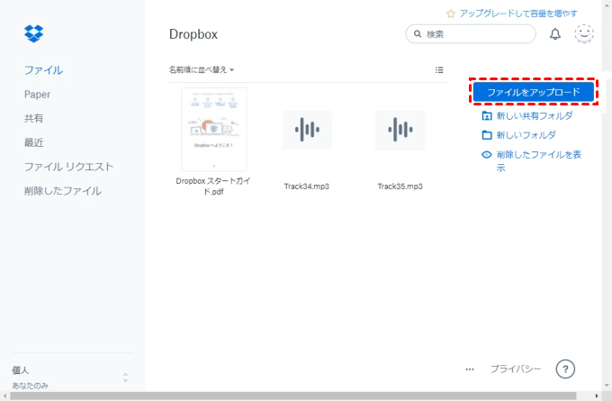Expand the 名前順に並べ替え sort dropdown
Screen dimensions: 612x401
(x=202, y=69)
